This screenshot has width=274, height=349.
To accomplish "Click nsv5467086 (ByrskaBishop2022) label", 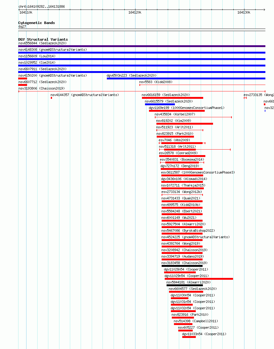I will point(188,231).
